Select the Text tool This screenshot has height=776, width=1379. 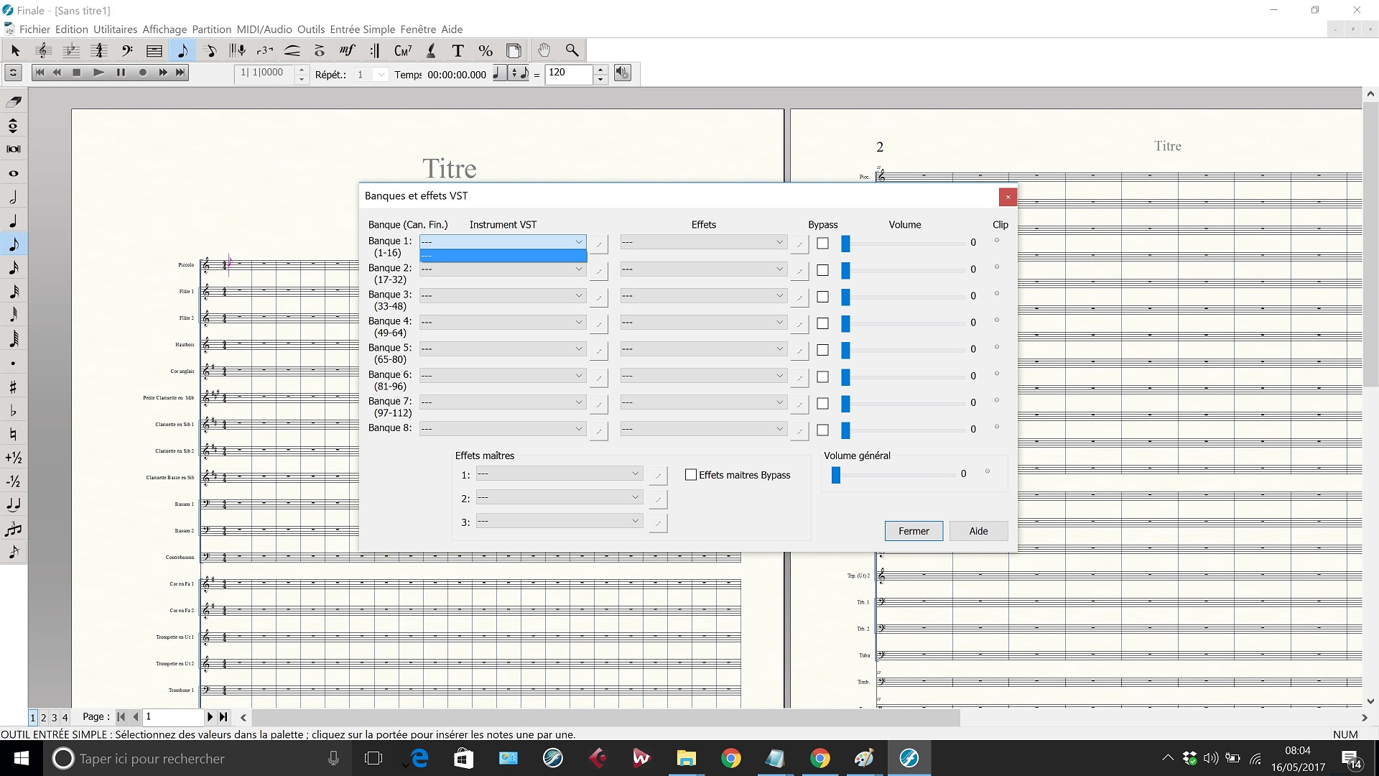pos(458,50)
